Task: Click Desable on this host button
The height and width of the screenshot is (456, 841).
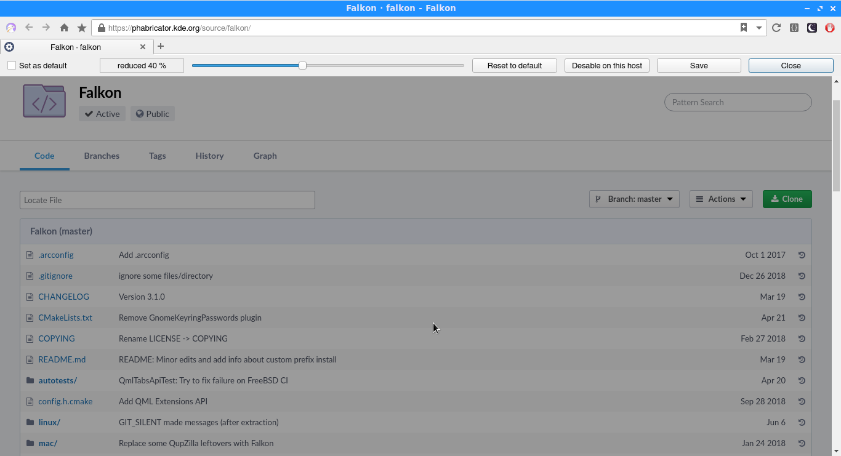Action: (607, 65)
